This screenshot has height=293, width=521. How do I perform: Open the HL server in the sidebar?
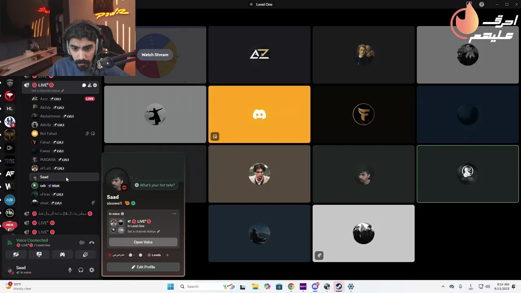click(10, 109)
